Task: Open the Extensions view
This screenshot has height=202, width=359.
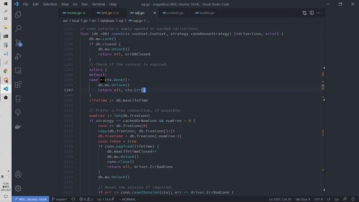Action: pyautogui.click(x=18, y=85)
